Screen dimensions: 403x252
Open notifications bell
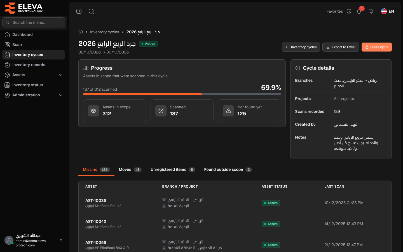point(359,11)
